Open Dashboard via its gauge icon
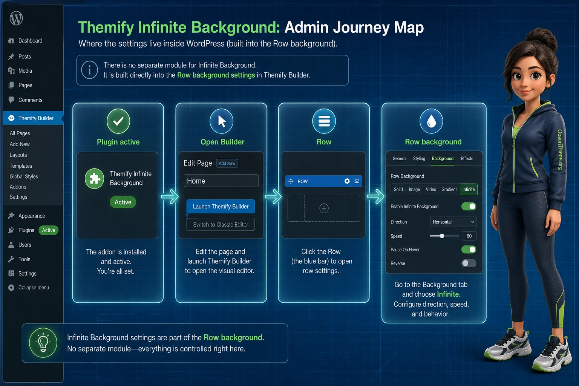 click(x=11, y=41)
